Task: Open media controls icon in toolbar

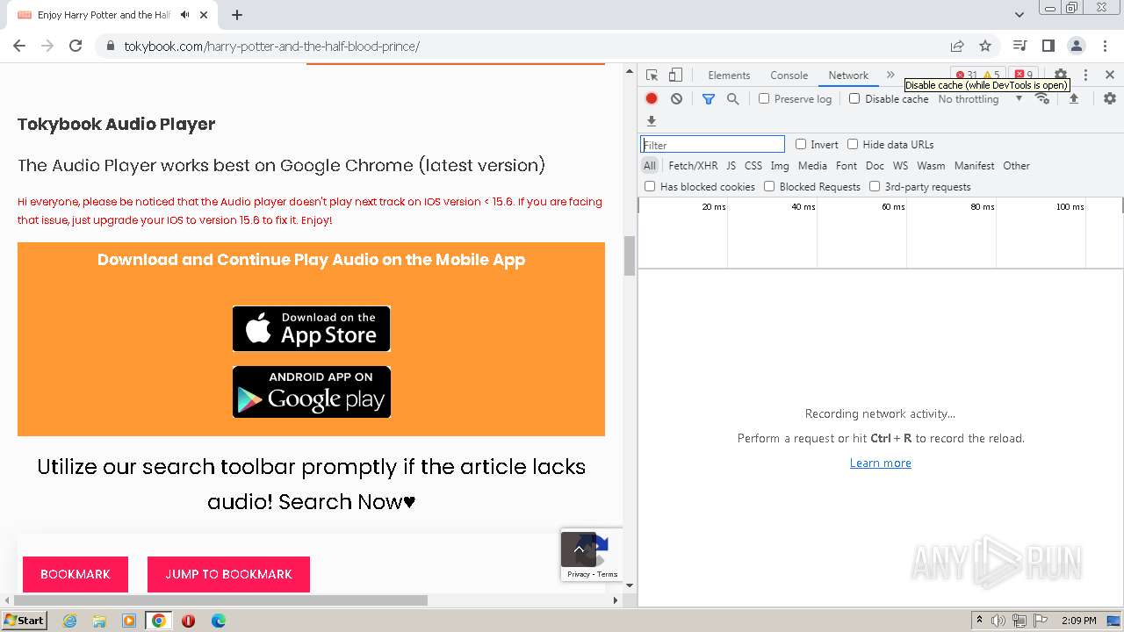Action: pyautogui.click(x=1020, y=46)
